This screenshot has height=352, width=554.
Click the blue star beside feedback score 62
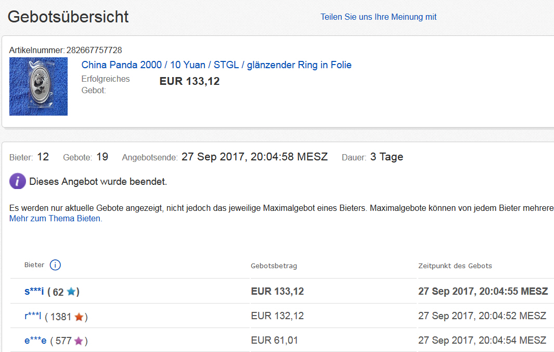coord(71,292)
